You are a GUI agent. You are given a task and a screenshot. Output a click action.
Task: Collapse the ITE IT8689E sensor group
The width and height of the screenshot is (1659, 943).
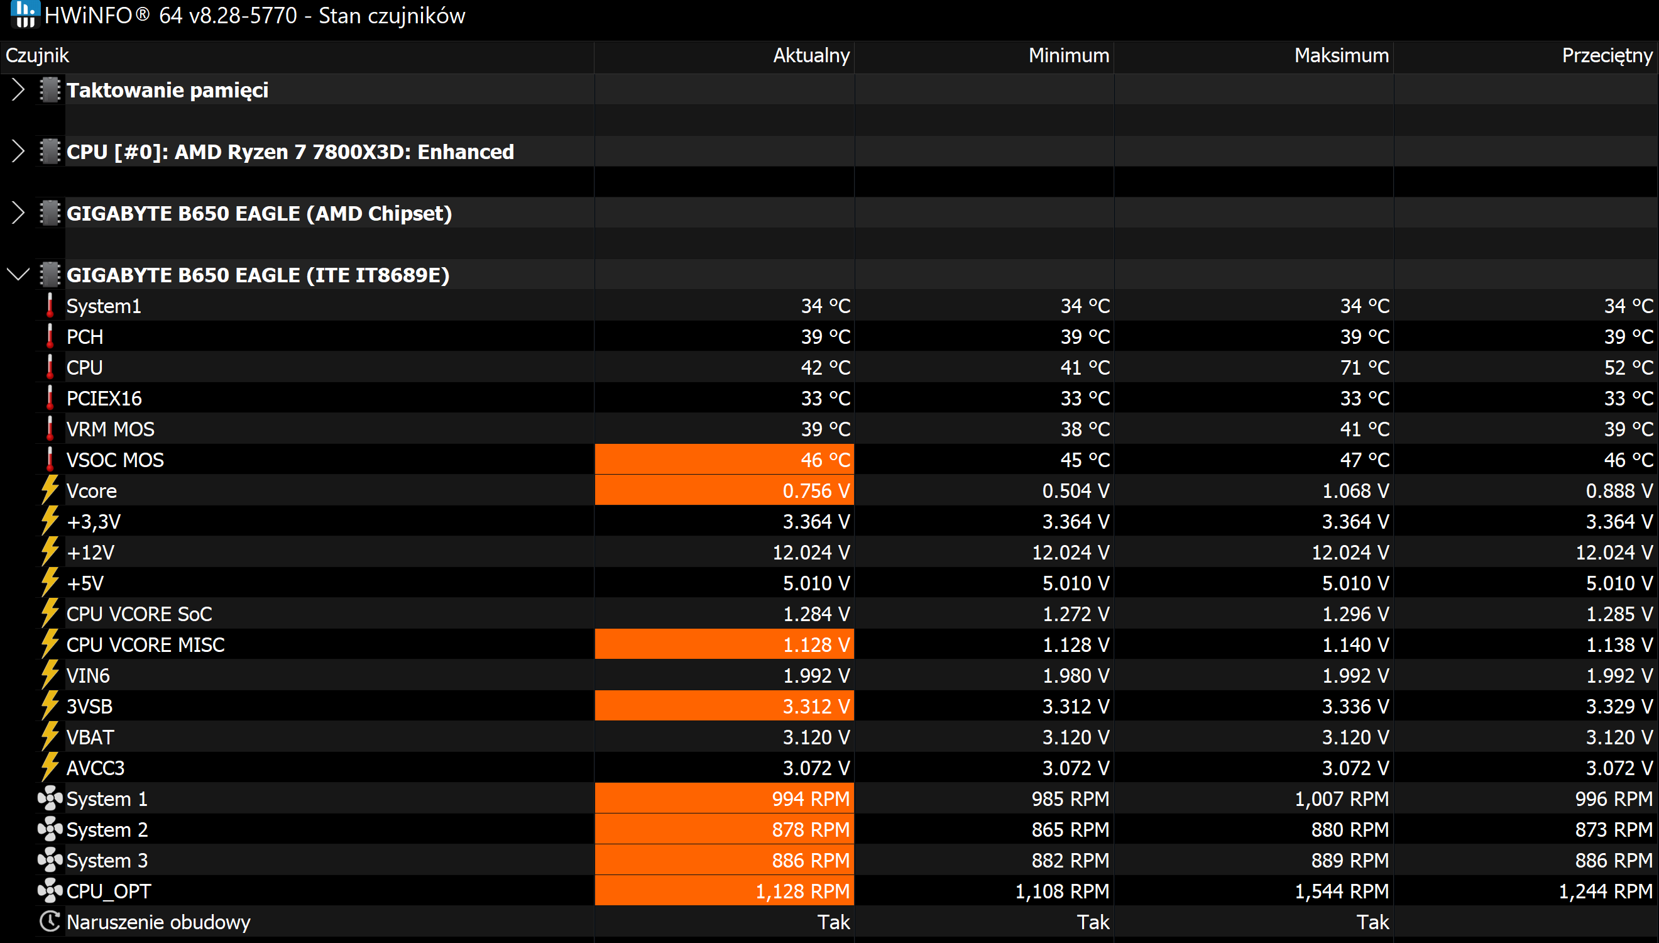18,275
